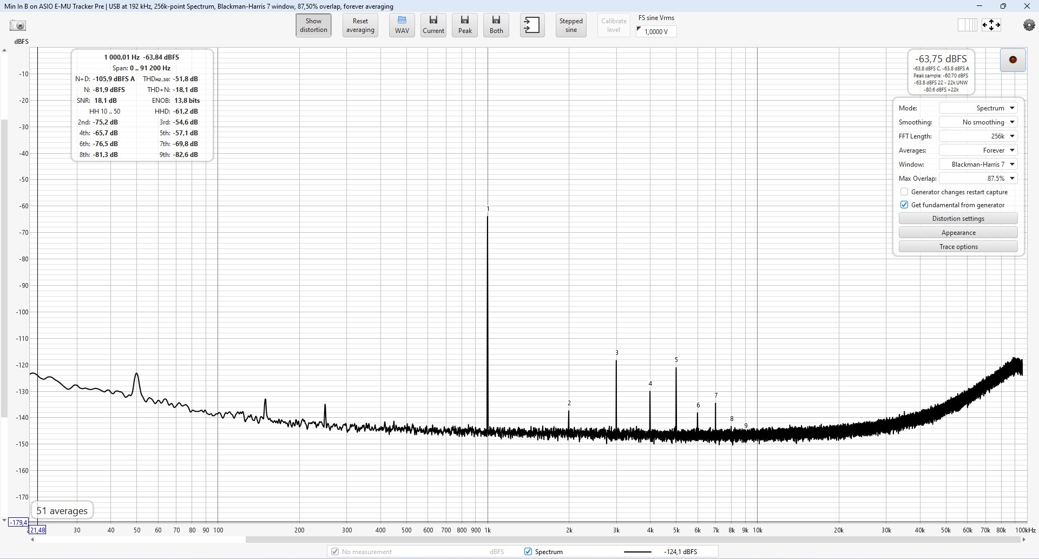
Task: Open the Mode dropdown showing Spectrum
Action: click(x=978, y=108)
